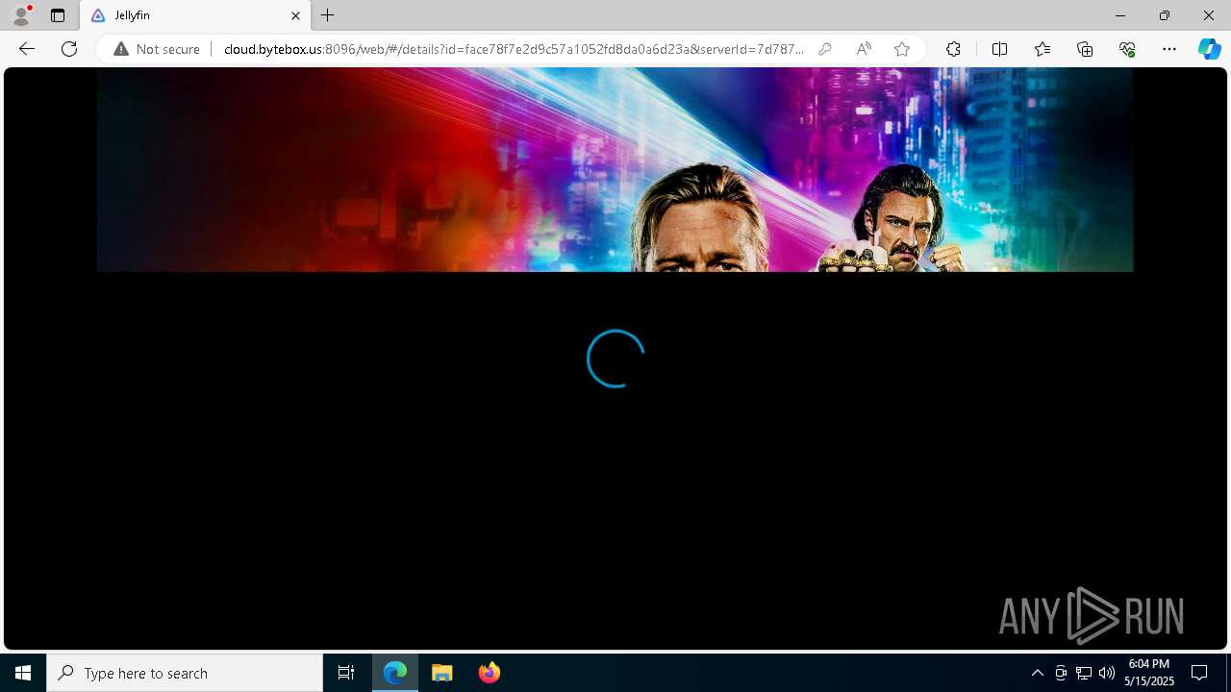This screenshot has width=1231, height=692.
Task: Open the notification center icon
Action: (x=1199, y=673)
